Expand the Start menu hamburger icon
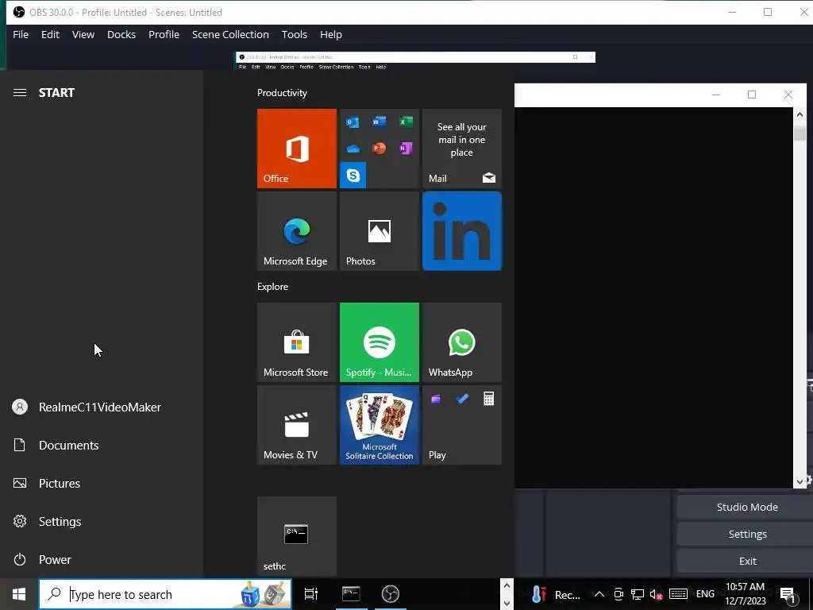Viewport: 813px width, 610px height. (20, 92)
